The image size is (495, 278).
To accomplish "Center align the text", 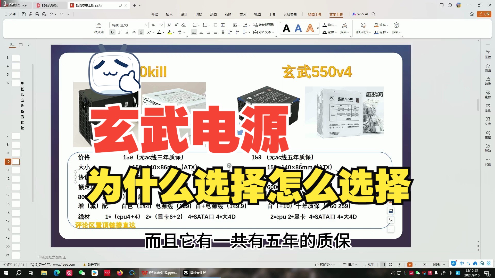I will pyautogui.click(x=201, y=32).
